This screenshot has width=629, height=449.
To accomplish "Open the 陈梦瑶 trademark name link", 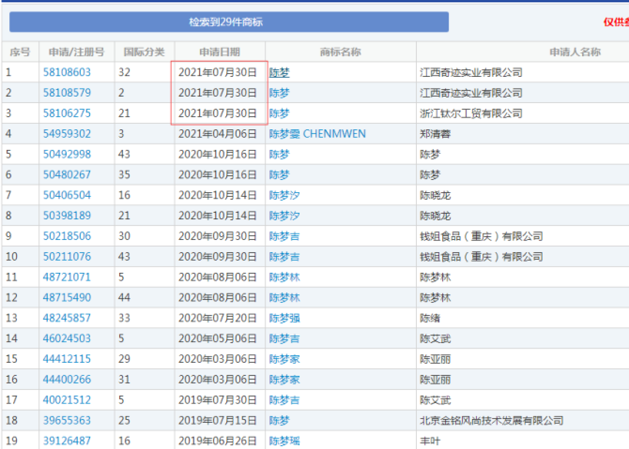I will click(284, 441).
